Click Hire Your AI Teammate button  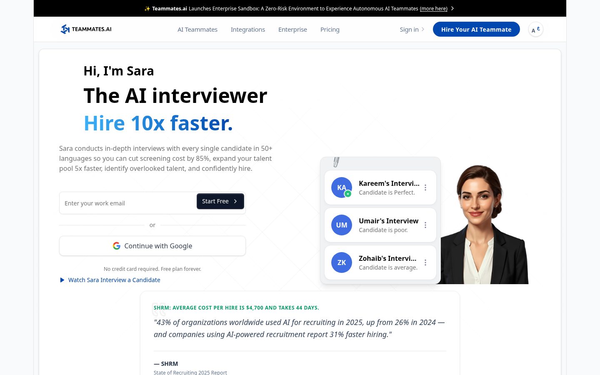476,29
